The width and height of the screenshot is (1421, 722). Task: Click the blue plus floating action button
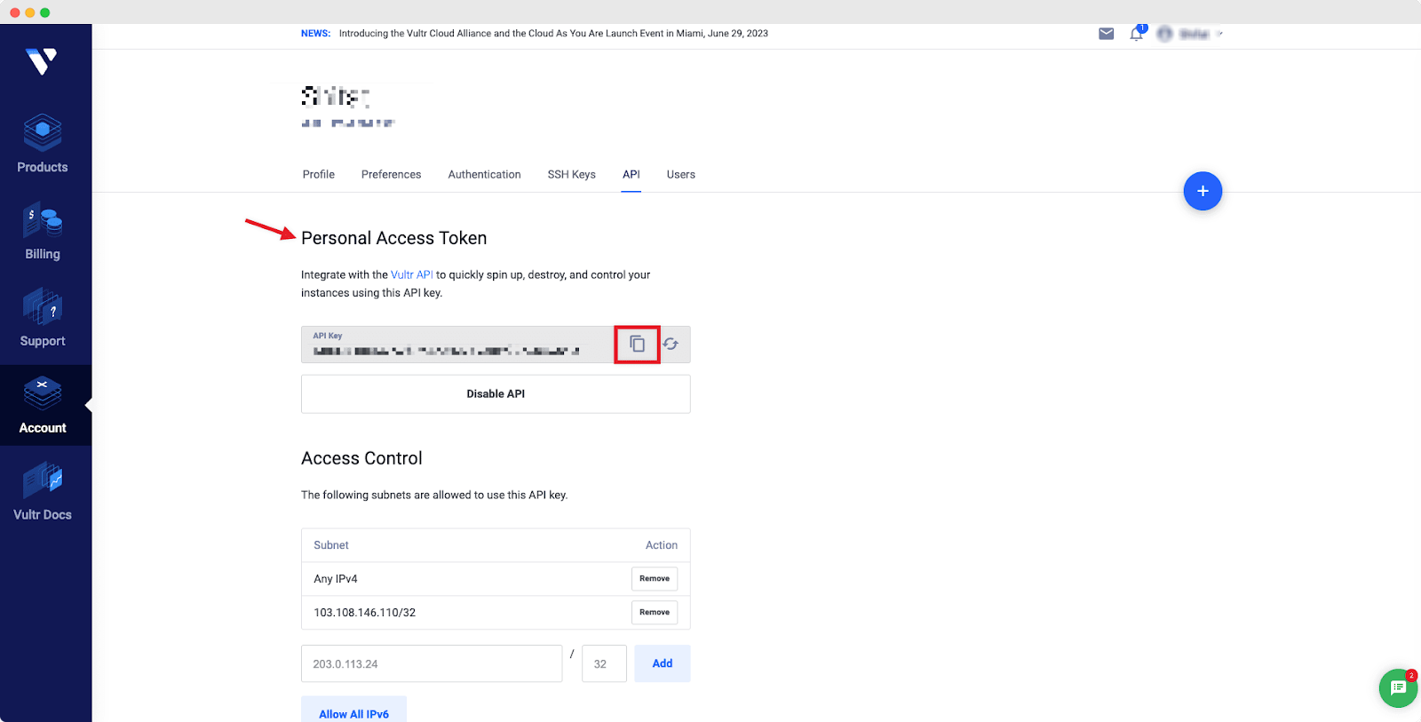[1203, 190]
